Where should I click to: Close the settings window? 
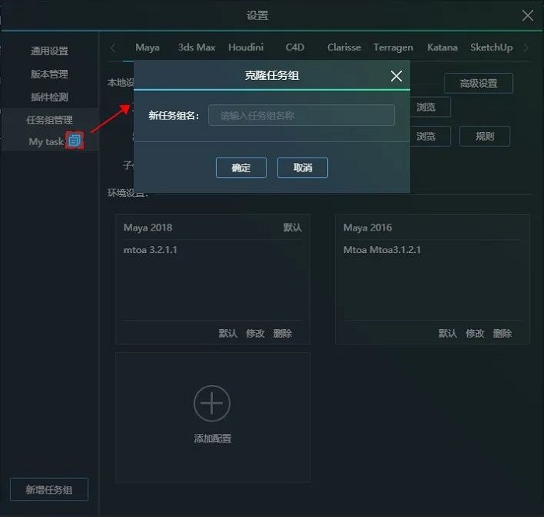coord(527,16)
